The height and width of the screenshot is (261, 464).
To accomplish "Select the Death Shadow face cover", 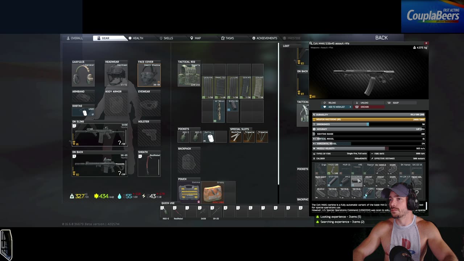I will [149, 75].
